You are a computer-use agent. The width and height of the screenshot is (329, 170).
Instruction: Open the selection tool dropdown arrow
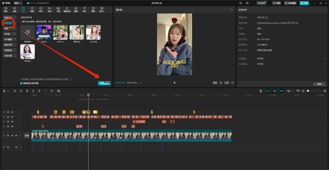click(x=8, y=91)
